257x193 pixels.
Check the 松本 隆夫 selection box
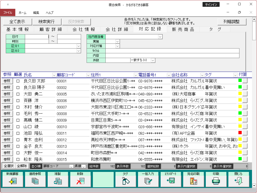click(18, 159)
